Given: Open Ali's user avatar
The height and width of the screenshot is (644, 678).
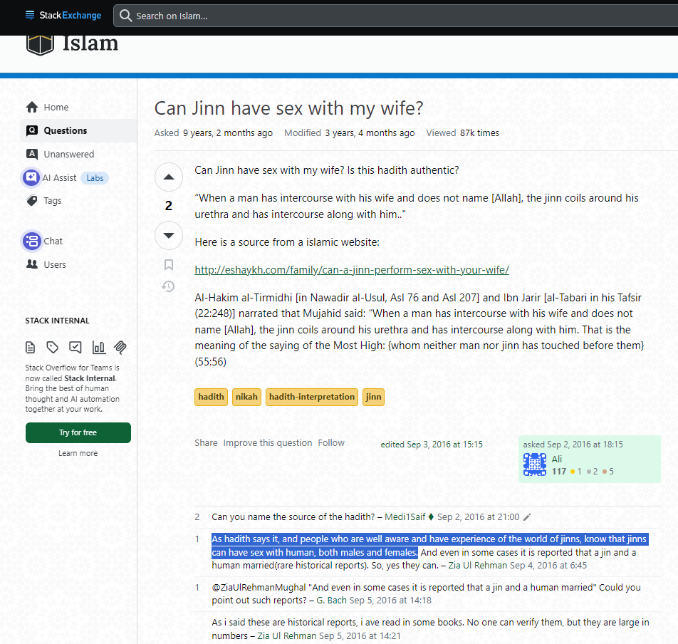Looking at the screenshot, I should click(x=535, y=464).
